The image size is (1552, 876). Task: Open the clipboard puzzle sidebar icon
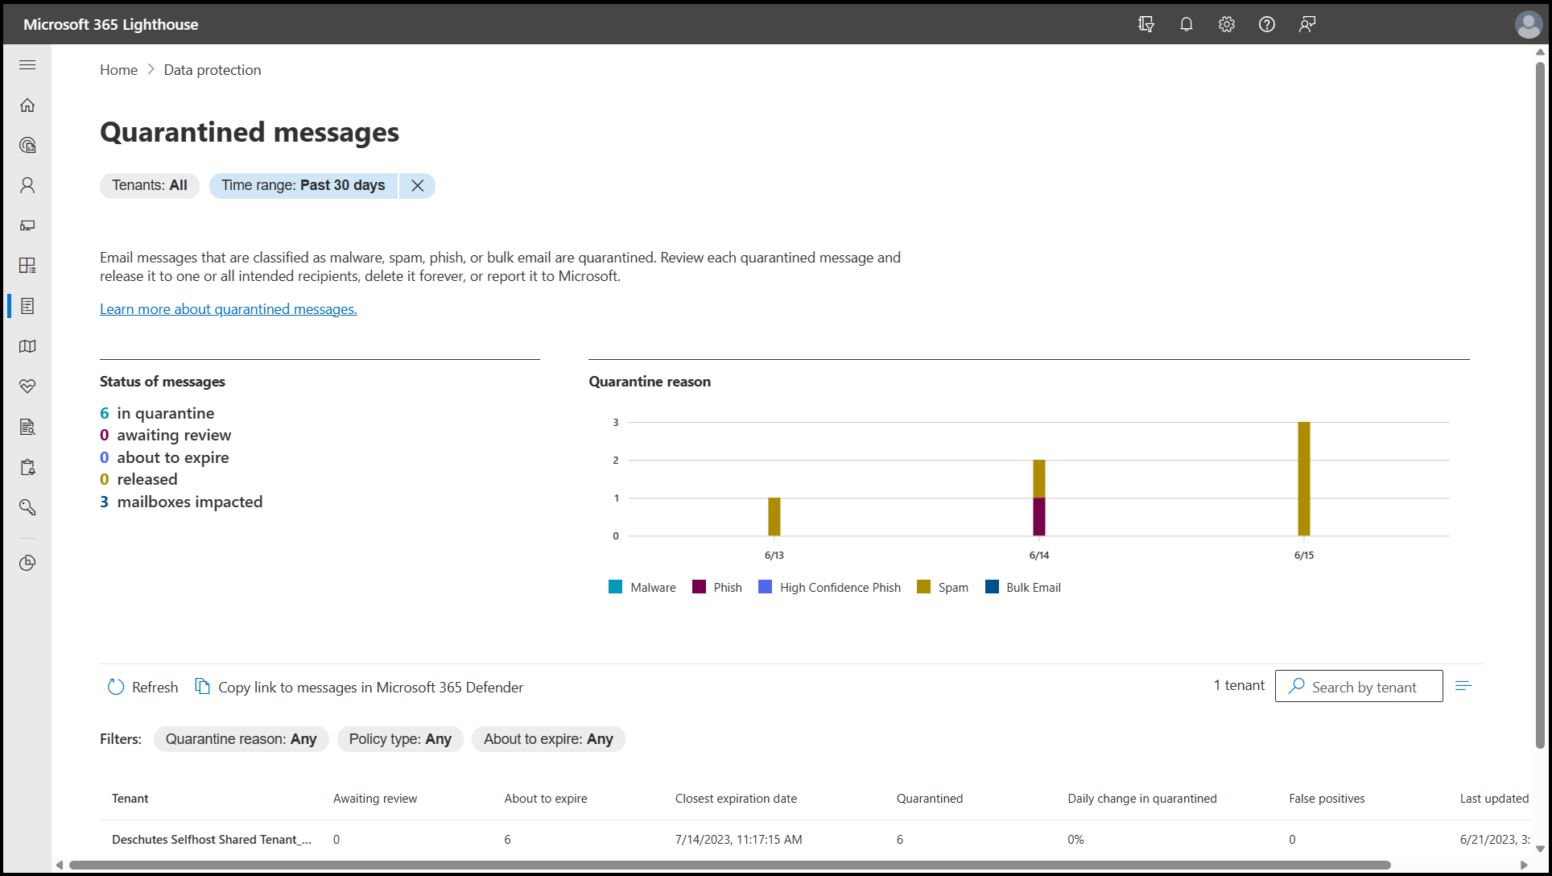coord(27,467)
